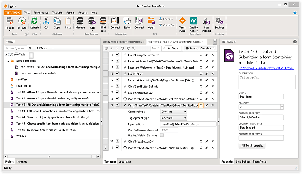Undo last step change
Screen dimensions: 302x174
[x=122, y=48]
